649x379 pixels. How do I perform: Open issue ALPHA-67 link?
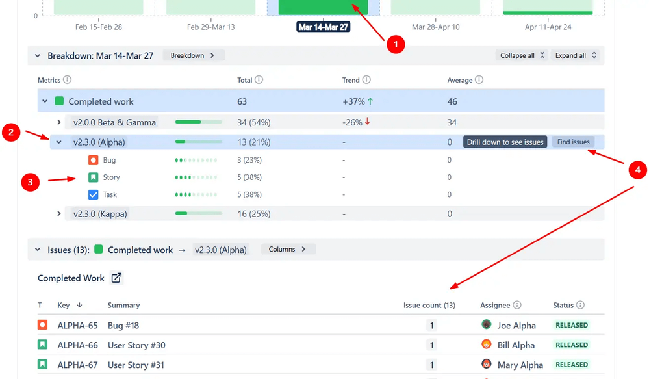click(x=77, y=365)
